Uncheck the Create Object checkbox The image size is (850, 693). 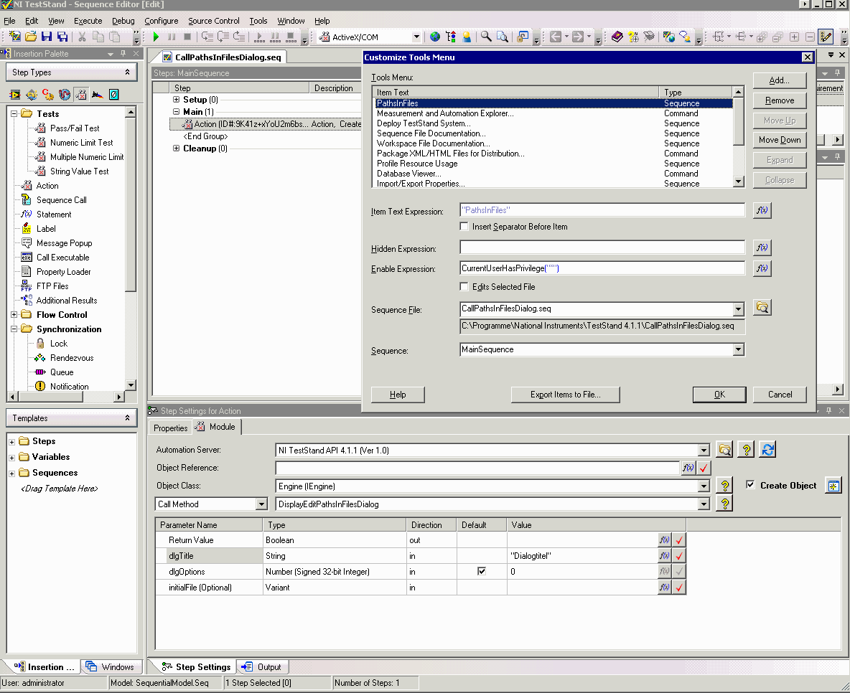click(x=750, y=485)
